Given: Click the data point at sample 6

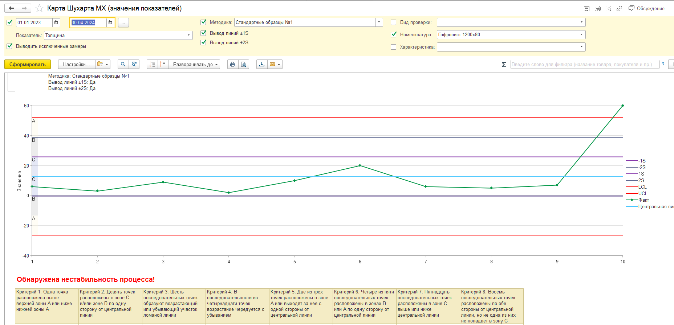Looking at the screenshot, I should tap(360, 165).
